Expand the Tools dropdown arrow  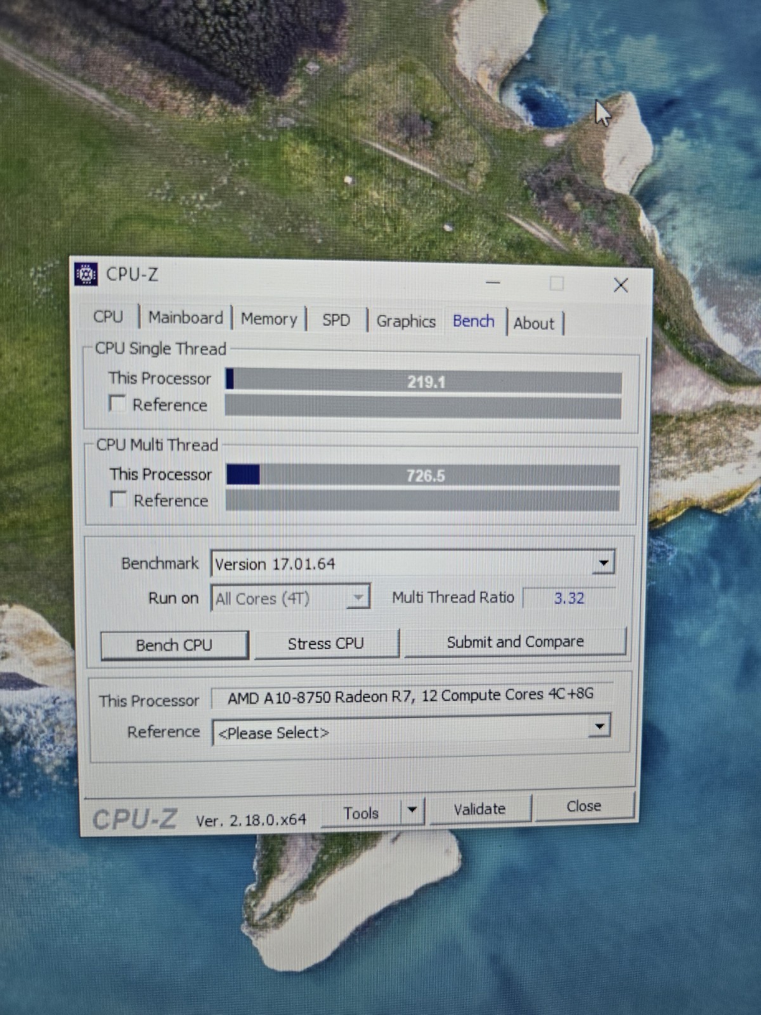413,811
